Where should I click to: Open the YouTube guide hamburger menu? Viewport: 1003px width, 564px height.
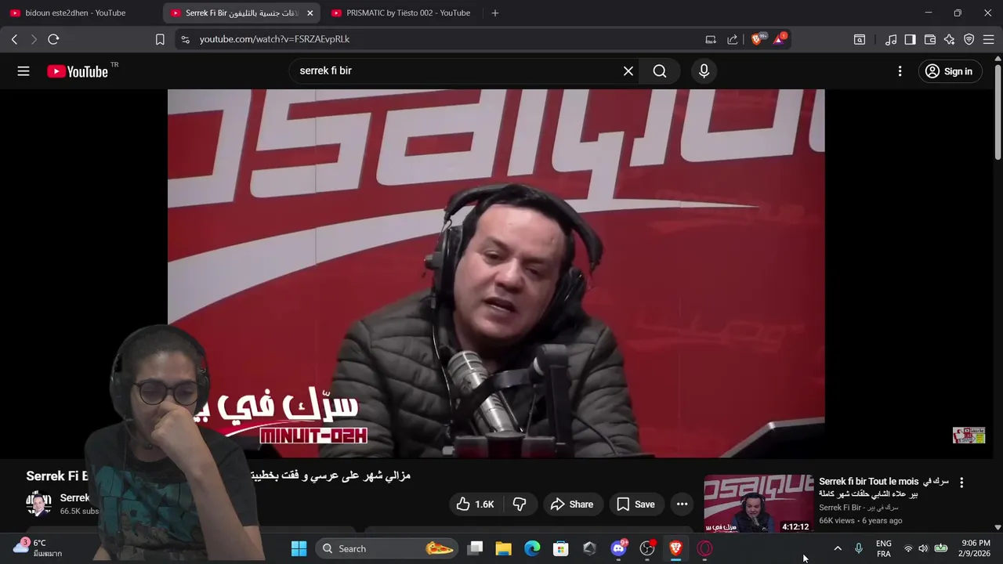click(x=24, y=71)
